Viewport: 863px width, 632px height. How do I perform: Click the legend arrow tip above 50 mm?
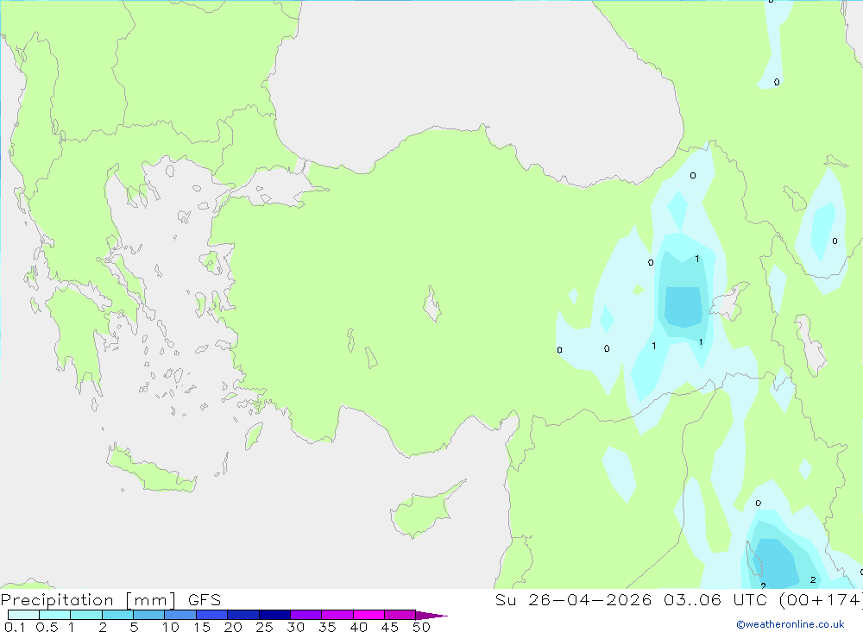pyautogui.click(x=431, y=615)
